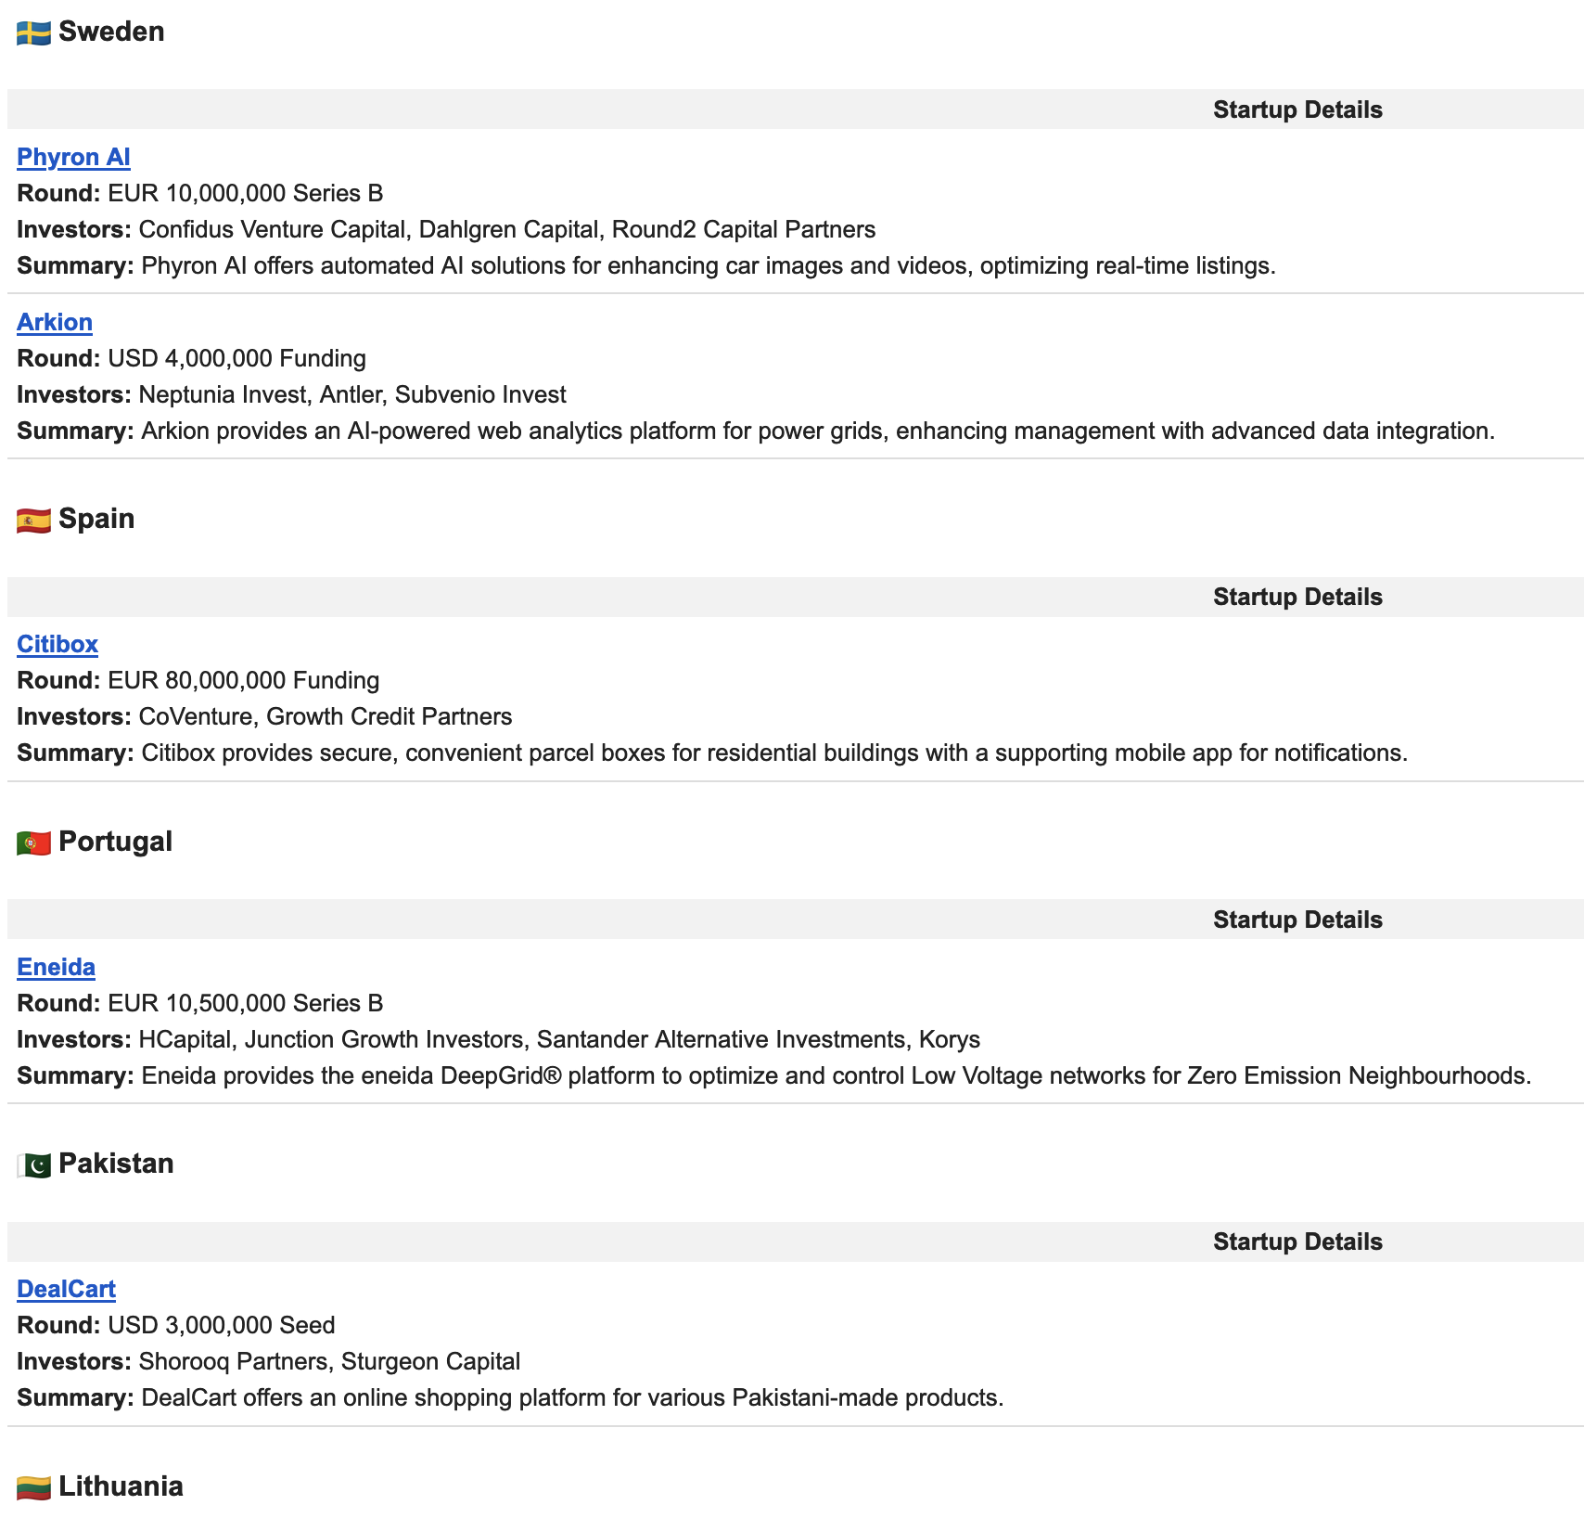Screen dimensions: 1584x1518
Task: Click the Portugal flag icon
Action: (33, 843)
